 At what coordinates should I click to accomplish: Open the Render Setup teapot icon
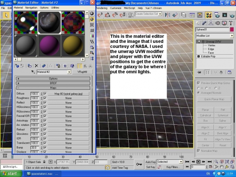tap(217, 15)
